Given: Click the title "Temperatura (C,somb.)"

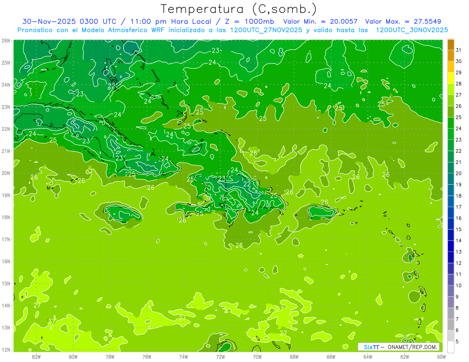Looking at the screenshot, I should point(238,9).
